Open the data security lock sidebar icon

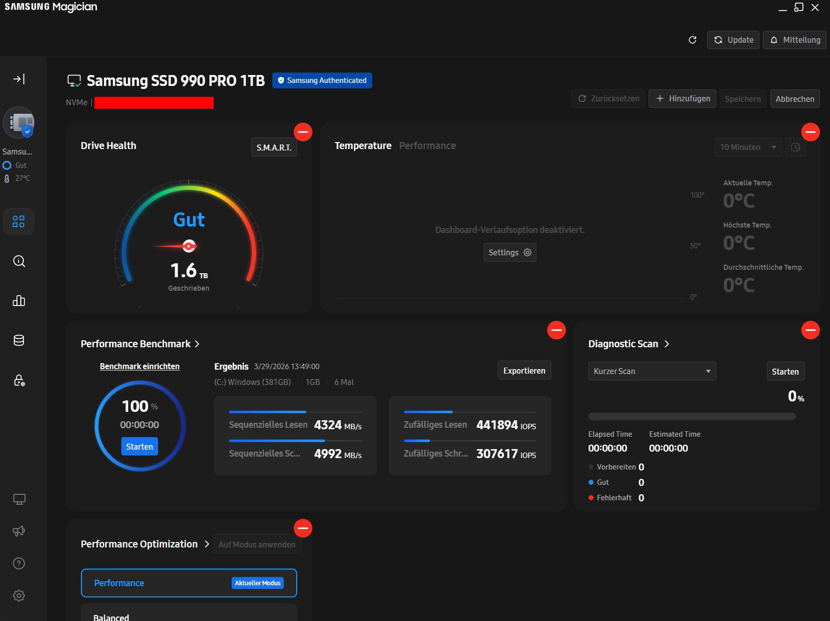coord(19,380)
